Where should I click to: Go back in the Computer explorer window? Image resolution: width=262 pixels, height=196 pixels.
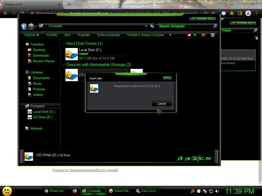click(24, 26)
